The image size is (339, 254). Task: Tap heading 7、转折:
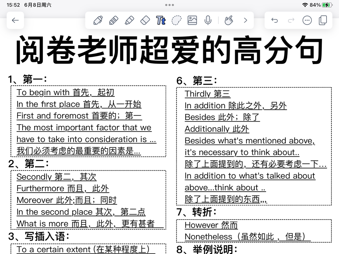[197, 212]
